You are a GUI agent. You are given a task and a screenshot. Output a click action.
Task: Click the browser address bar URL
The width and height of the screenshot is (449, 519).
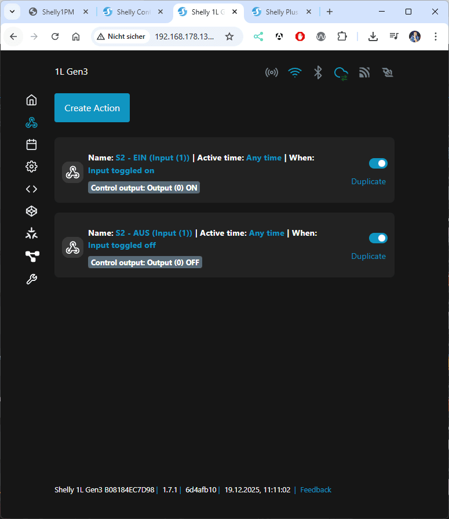[x=184, y=36]
